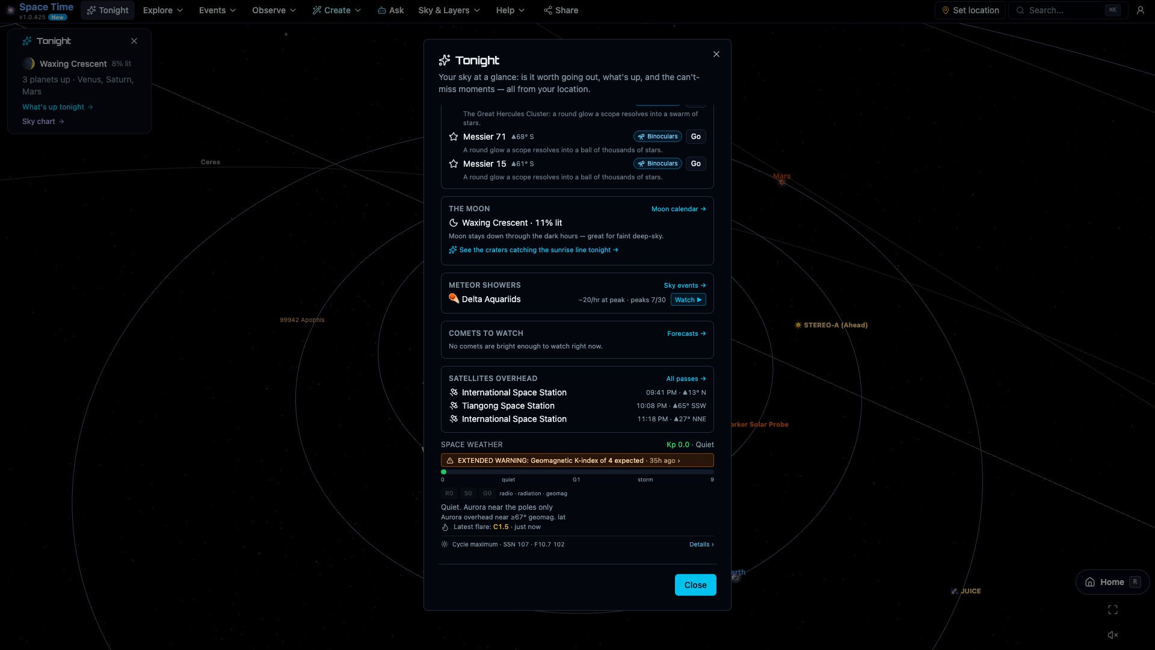Image resolution: width=1155 pixels, height=650 pixels.
Task: Close the small Tonight side panel
Action: click(x=134, y=41)
